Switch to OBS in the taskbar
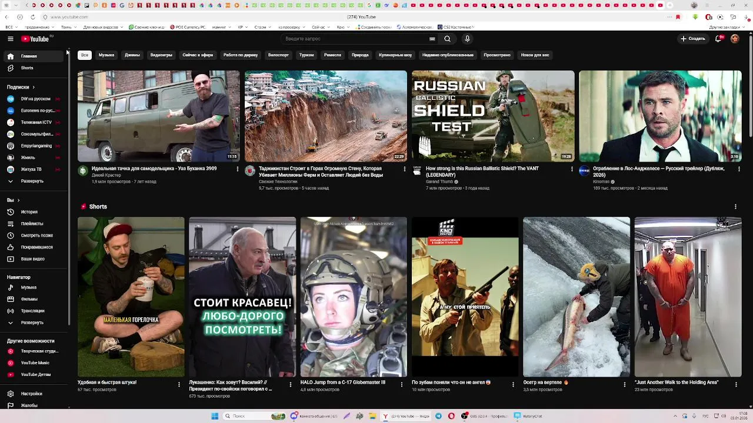 pos(484,416)
